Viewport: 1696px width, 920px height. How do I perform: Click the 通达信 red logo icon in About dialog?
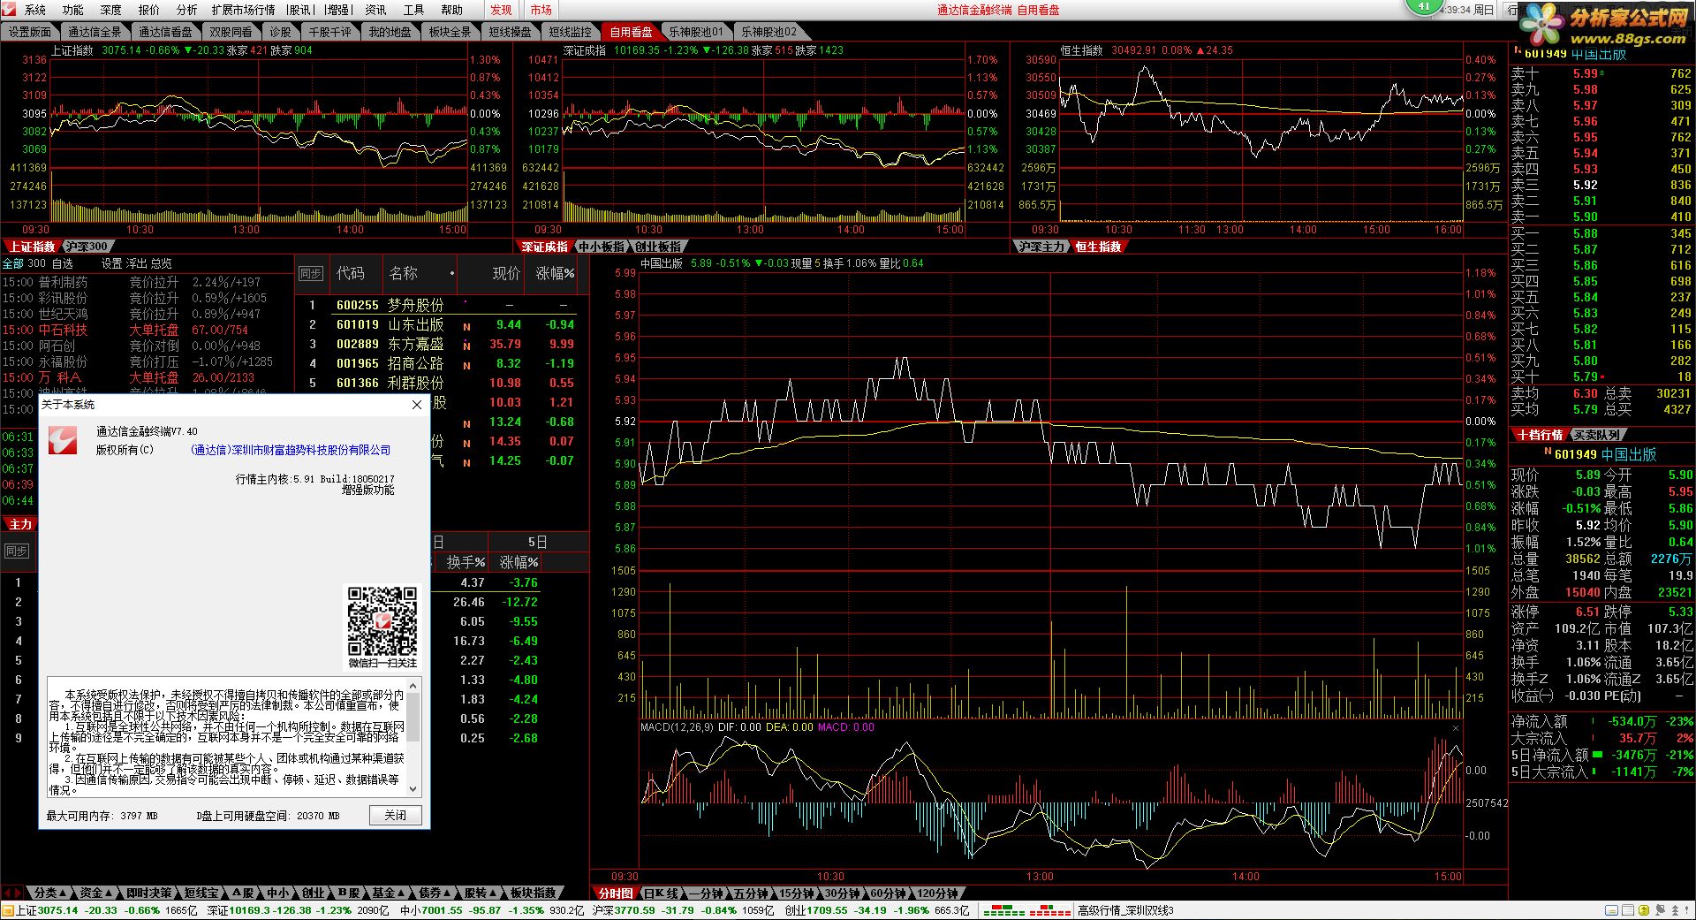coord(64,440)
